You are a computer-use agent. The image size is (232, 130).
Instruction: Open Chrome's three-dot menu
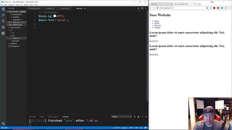[x=229, y=8]
